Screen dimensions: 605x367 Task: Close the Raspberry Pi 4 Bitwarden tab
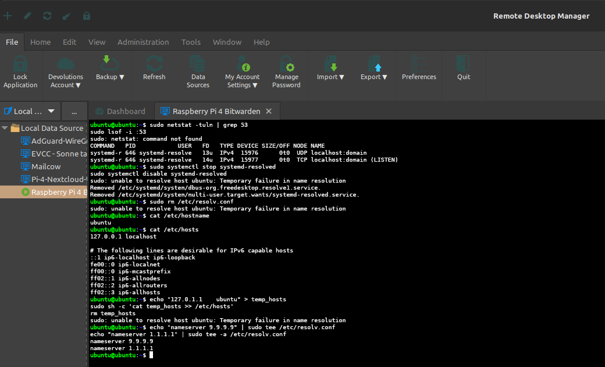click(268, 111)
